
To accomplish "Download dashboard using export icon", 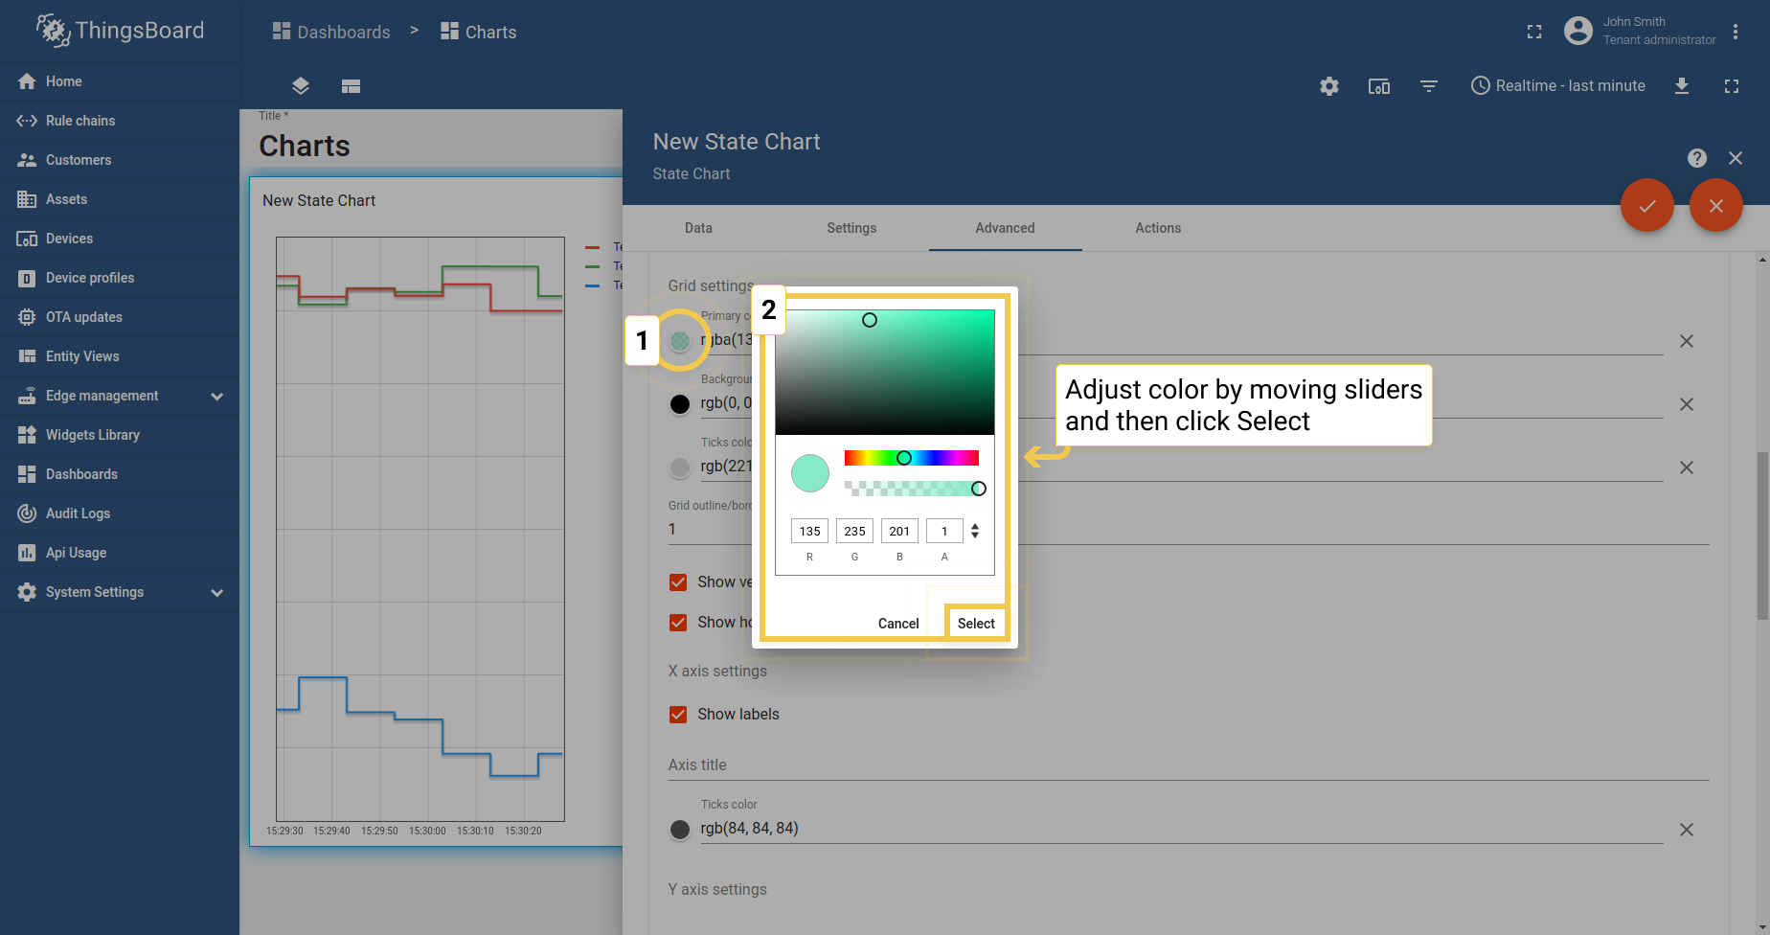I will tap(1681, 86).
